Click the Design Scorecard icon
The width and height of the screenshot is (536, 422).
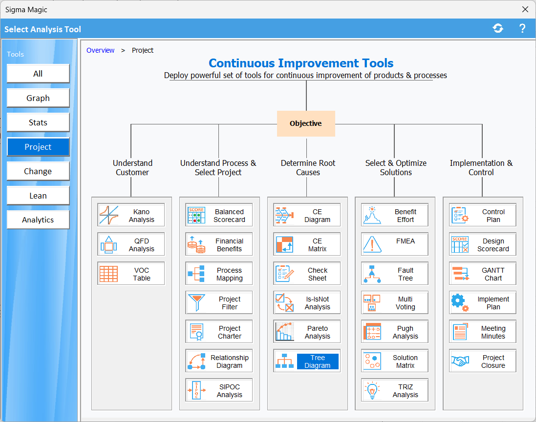click(x=460, y=244)
